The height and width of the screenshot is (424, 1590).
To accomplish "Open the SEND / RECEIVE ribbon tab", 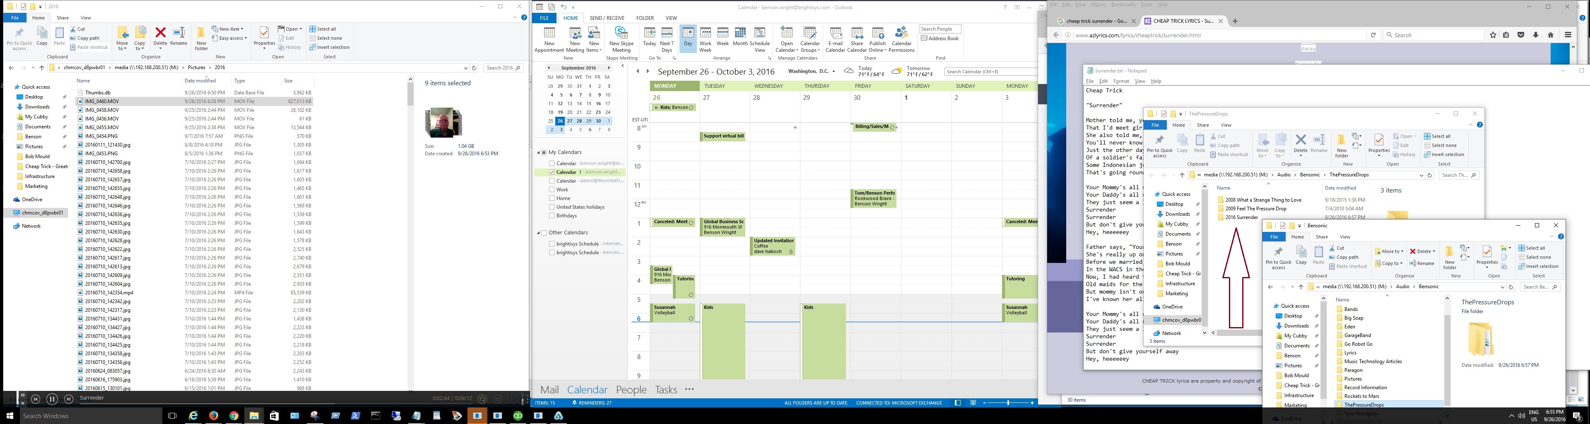I will (607, 18).
